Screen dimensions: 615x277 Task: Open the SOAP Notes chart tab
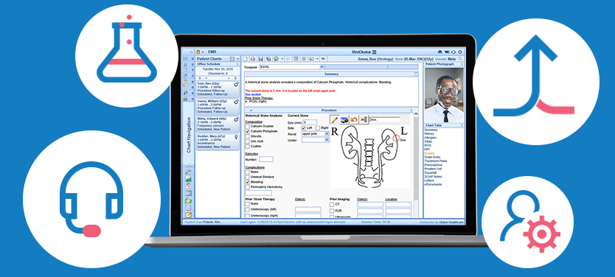click(x=433, y=177)
